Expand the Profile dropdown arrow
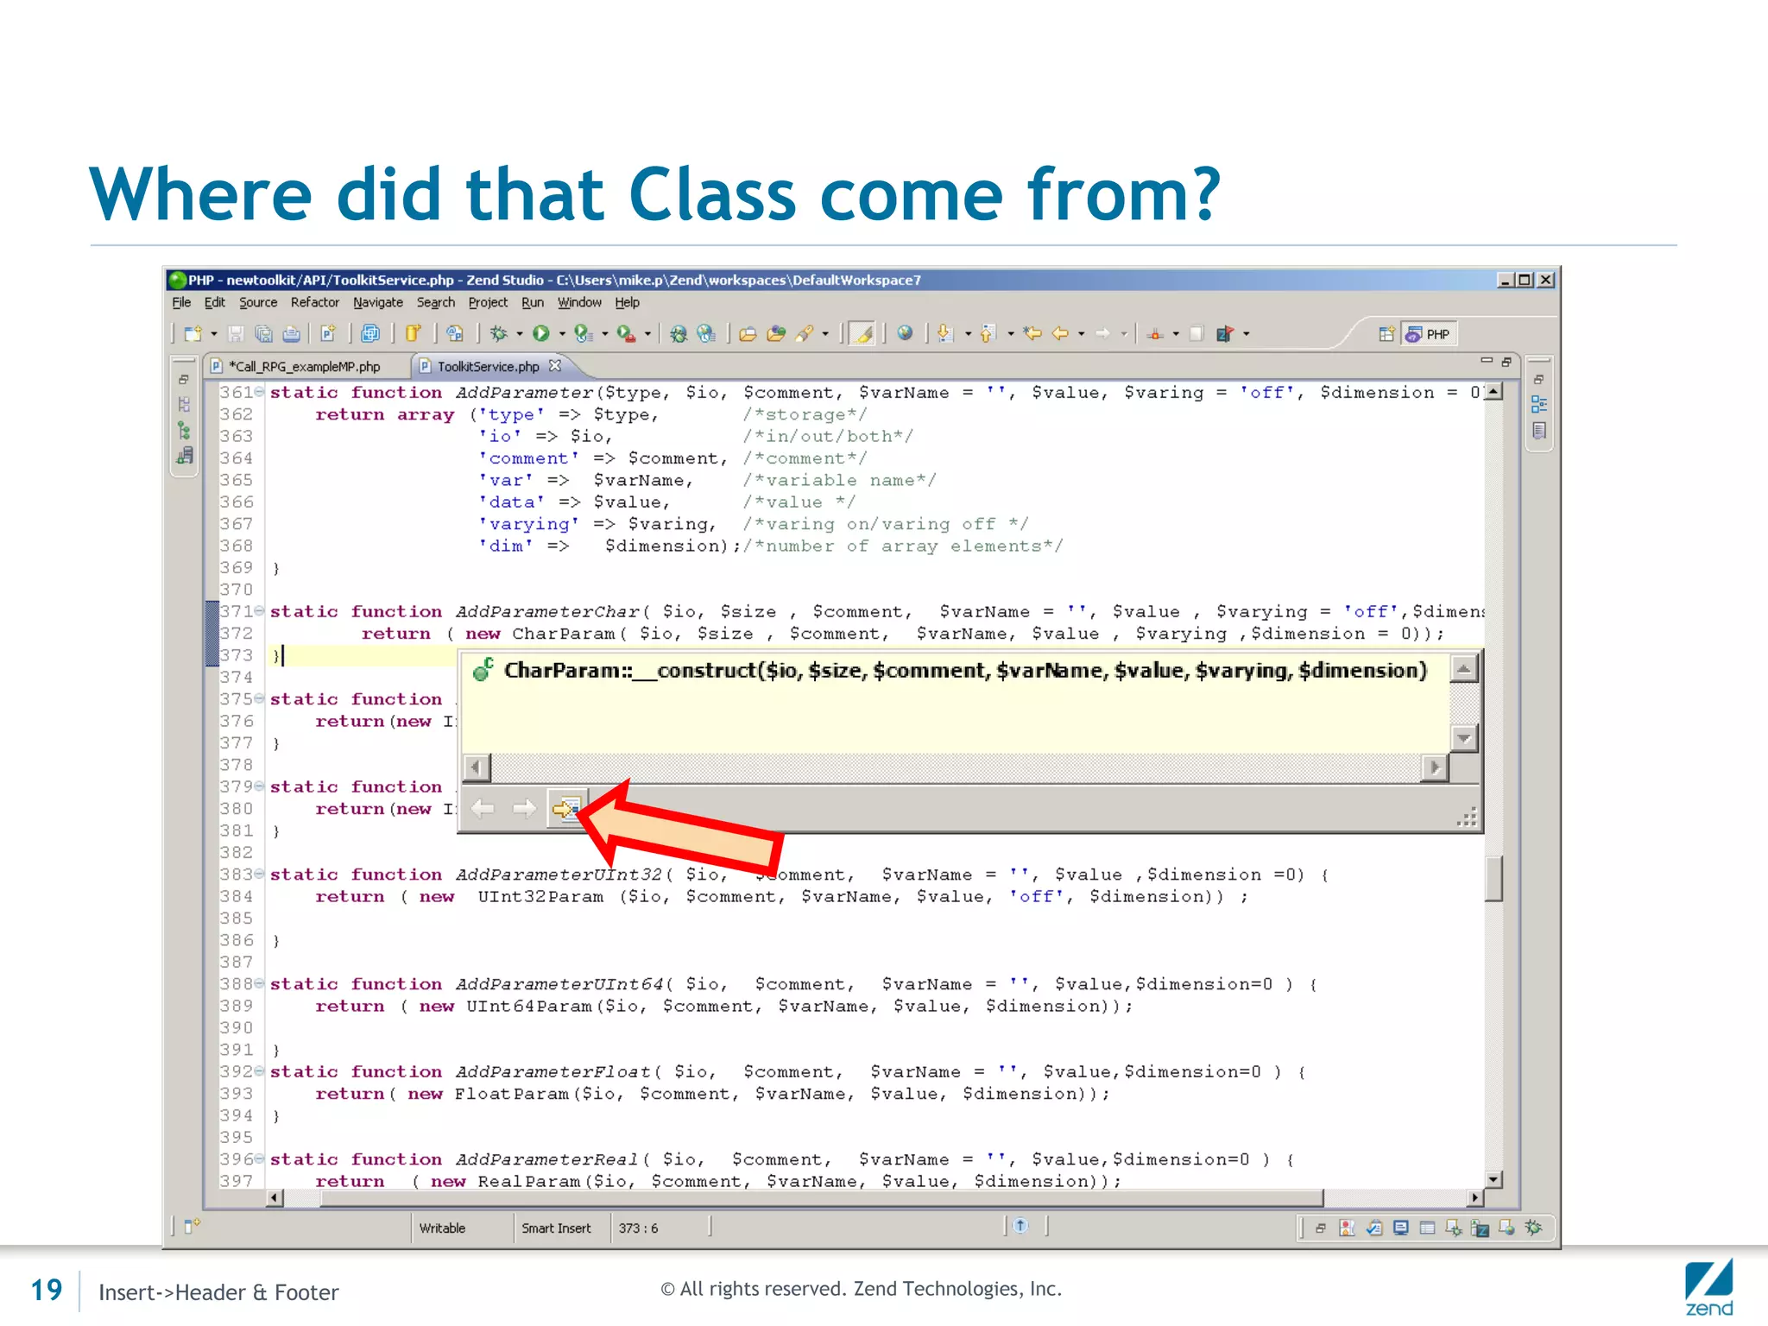Screen dimensions: 1768x1326 tap(604, 334)
